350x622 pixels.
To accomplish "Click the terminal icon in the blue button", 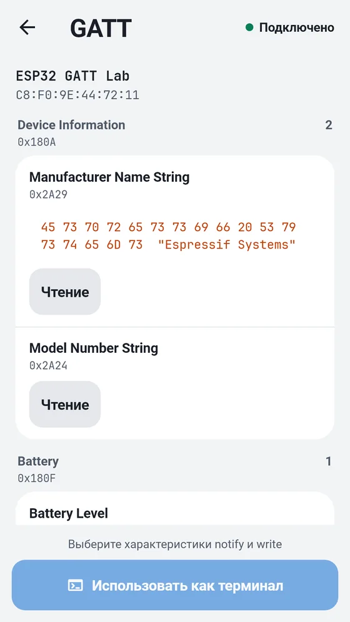I will point(76,586).
